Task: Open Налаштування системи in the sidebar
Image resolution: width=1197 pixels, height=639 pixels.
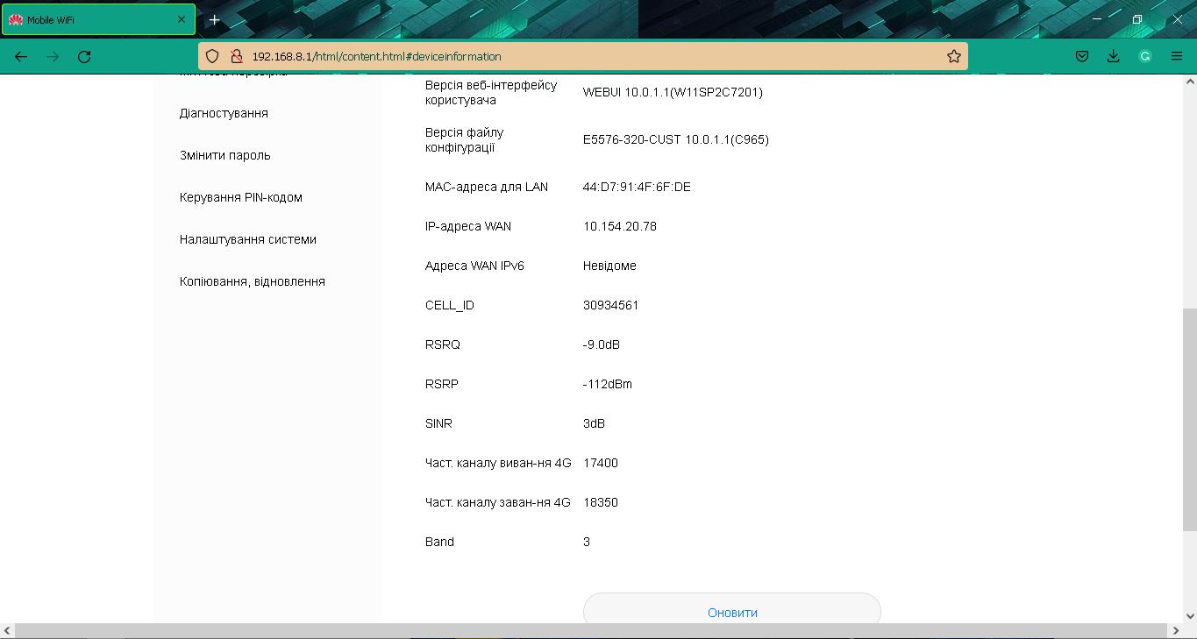Action: point(248,239)
